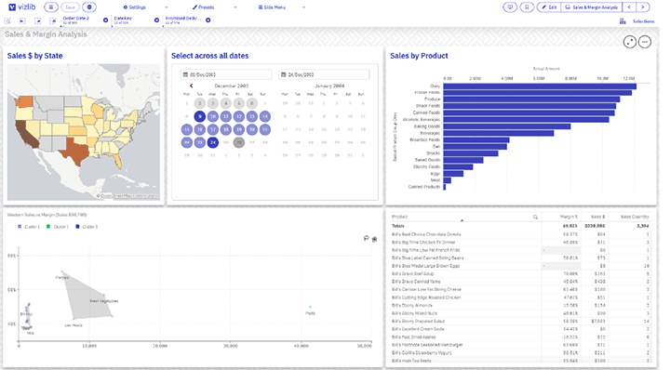The width and height of the screenshot is (670, 370).
Task: Select row Bill's Bravo Beef Soup
Action: (x=520, y=273)
